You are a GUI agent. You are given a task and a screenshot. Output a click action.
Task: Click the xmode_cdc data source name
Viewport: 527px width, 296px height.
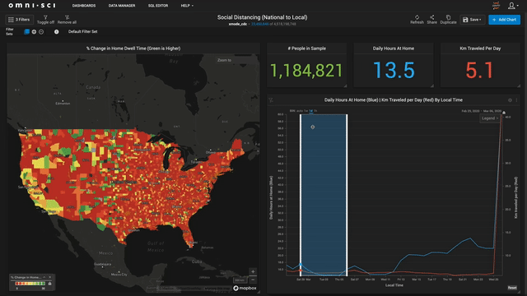tap(238, 24)
